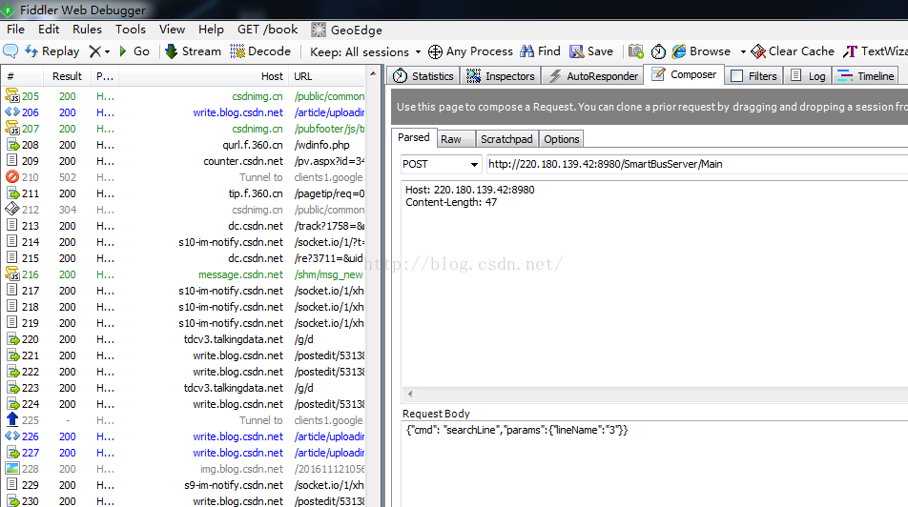The width and height of the screenshot is (908, 507).
Task: Select the Parsed sub-tab
Action: point(414,138)
